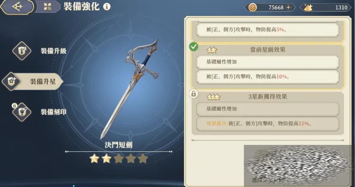Click the 物防提高10% effect row
355x187 pixels.
(x=268, y=77)
